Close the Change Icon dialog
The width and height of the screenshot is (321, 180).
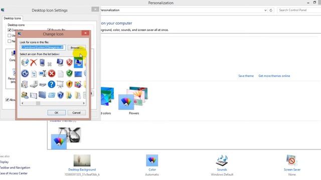[x=85, y=33]
